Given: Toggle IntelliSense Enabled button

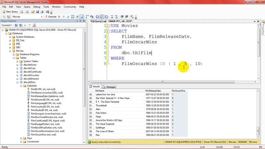Looking at the screenshot, I should coord(82,17).
